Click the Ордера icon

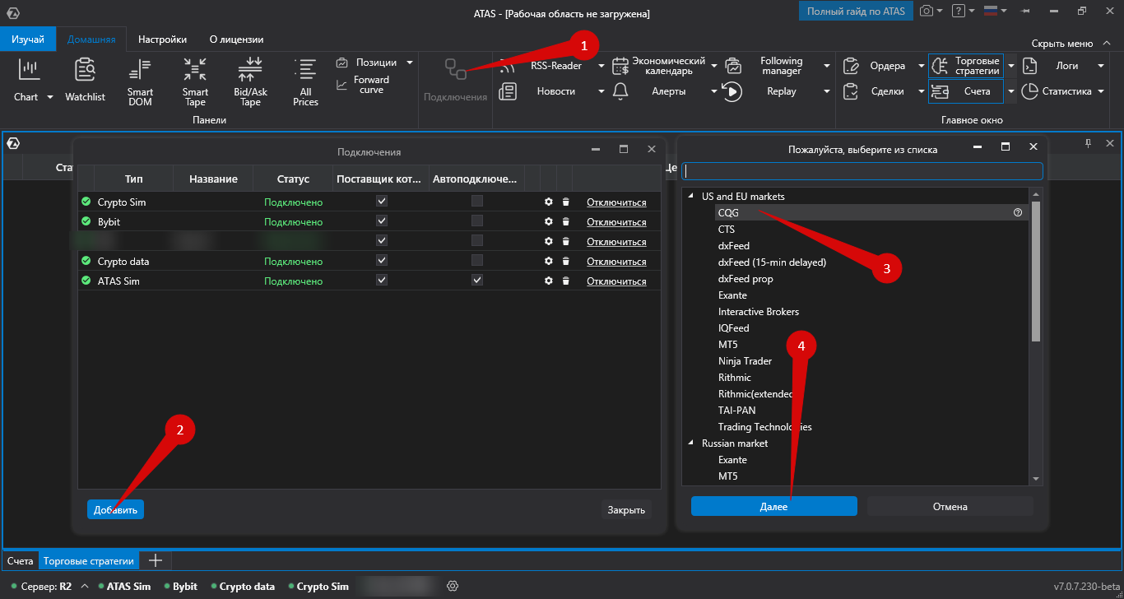point(852,66)
